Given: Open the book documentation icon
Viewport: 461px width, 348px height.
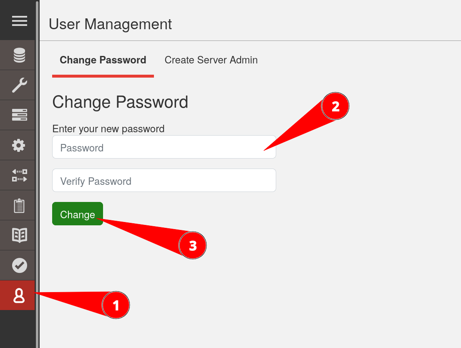Looking at the screenshot, I should [x=19, y=235].
